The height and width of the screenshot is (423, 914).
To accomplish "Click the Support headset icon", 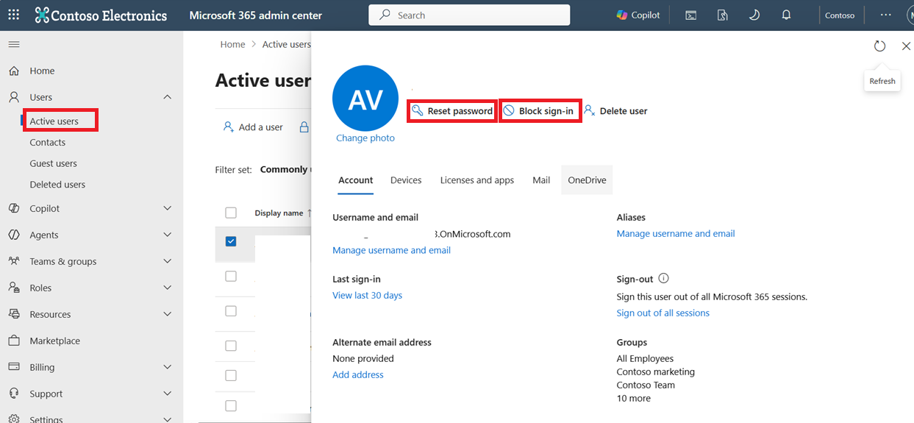I will tap(14, 394).
